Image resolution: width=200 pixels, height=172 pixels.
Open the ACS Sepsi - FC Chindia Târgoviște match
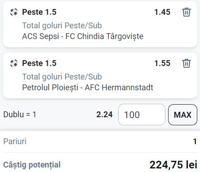click(83, 36)
